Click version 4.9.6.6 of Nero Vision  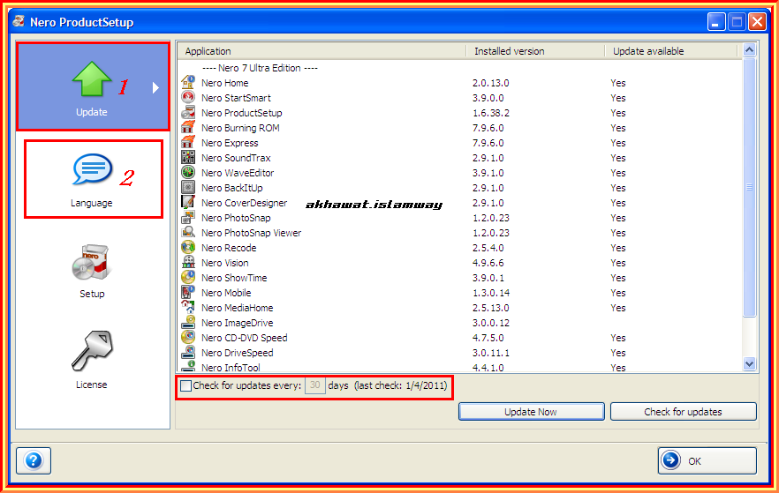point(488,263)
